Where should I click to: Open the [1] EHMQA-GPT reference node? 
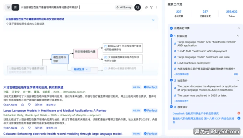point(123,48)
